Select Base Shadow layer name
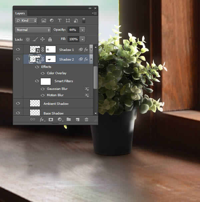This screenshot has height=202, width=200. 53,113
